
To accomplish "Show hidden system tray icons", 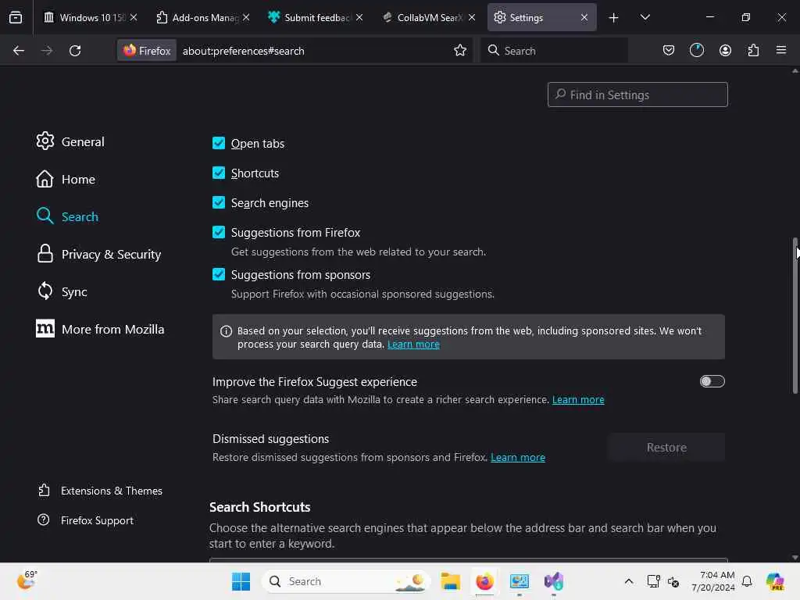I will pos(629,581).
